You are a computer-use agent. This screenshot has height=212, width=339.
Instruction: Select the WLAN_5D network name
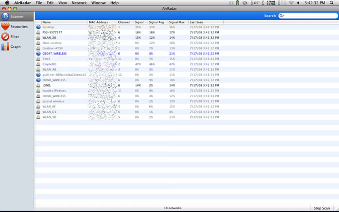tap(49, 117)
